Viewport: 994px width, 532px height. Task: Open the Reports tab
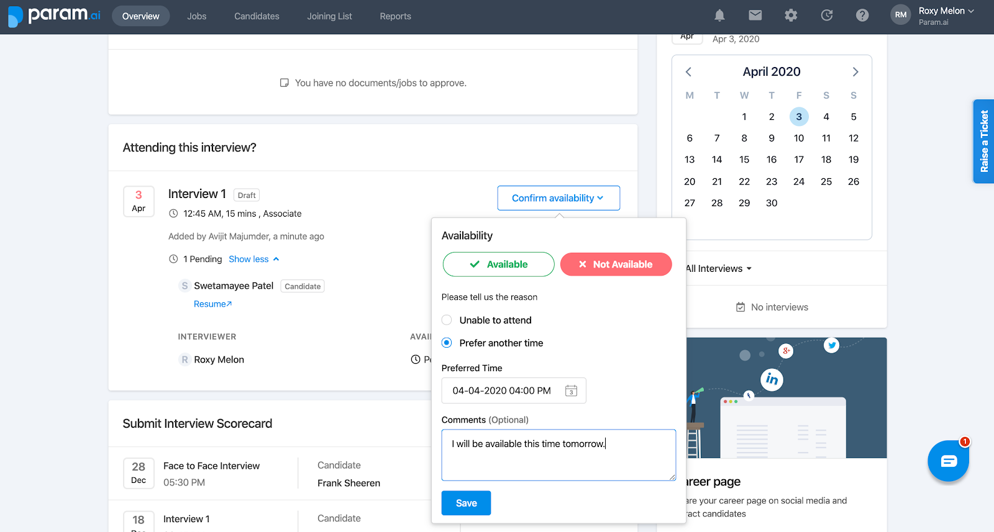pyautogui.click(x=395, y=16)
